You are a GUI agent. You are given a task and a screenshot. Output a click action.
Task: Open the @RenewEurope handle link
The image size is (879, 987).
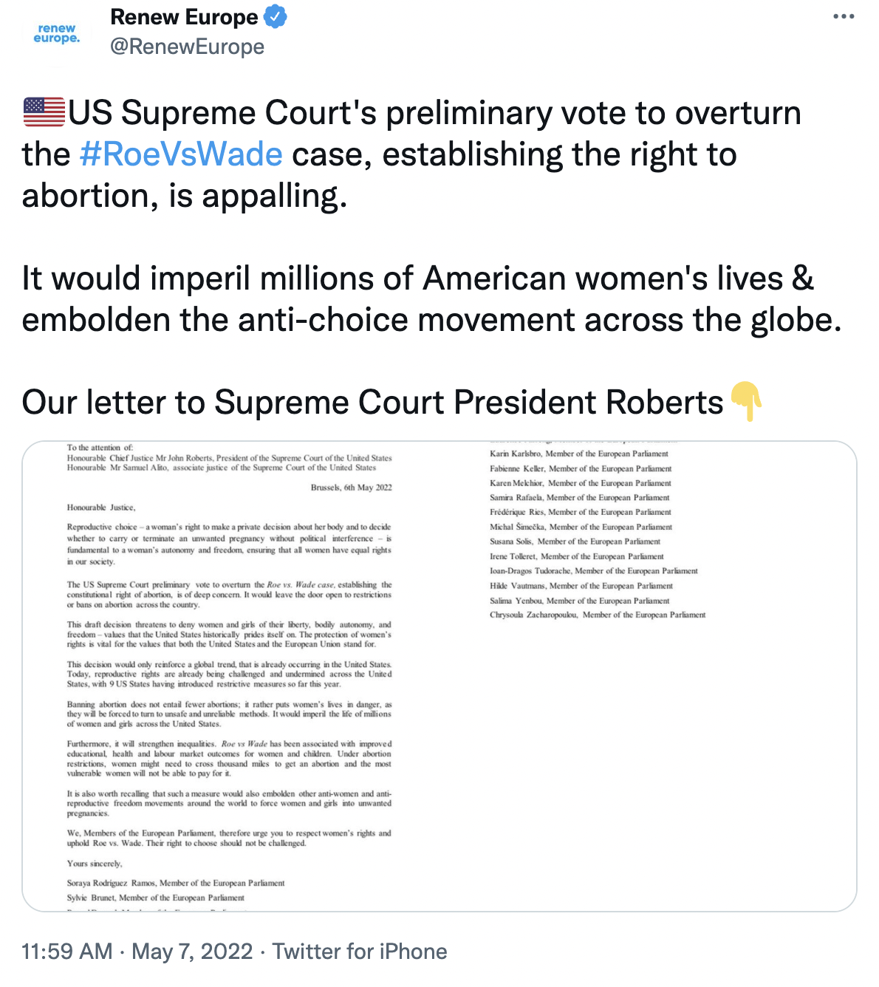pos(187,47)
